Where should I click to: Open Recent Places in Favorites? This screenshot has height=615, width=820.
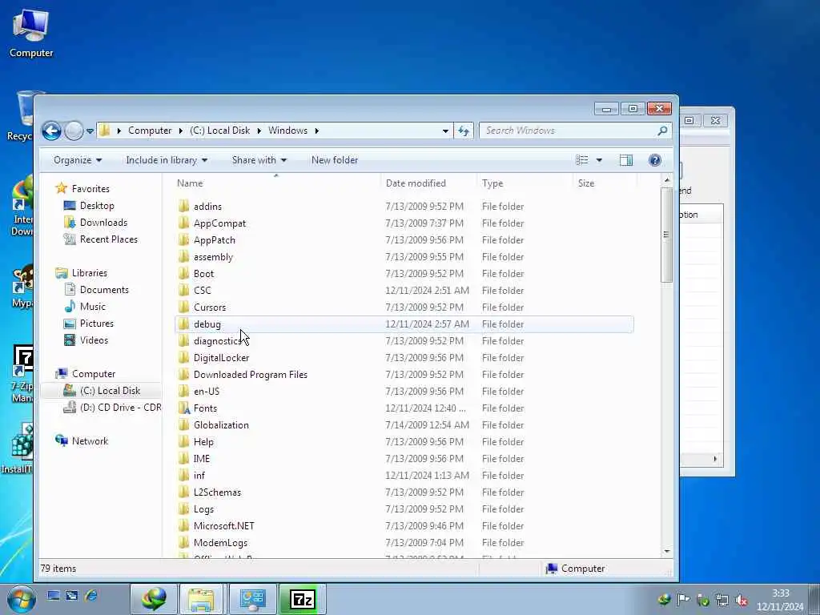point(109,239)
